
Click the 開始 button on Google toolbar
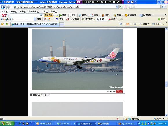pos(39,19)
